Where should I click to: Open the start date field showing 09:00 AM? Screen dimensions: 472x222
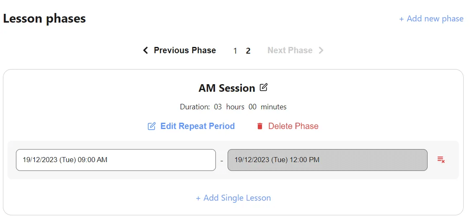point(116,160)
